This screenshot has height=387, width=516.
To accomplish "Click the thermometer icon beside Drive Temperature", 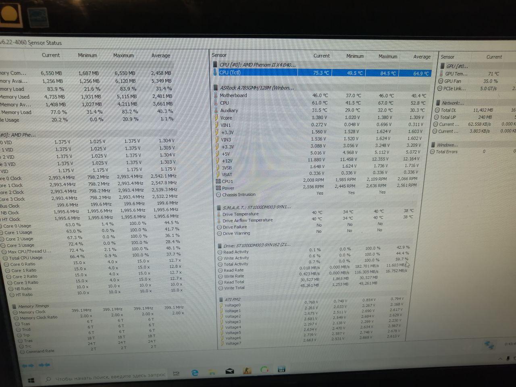I will click(219, 214).
